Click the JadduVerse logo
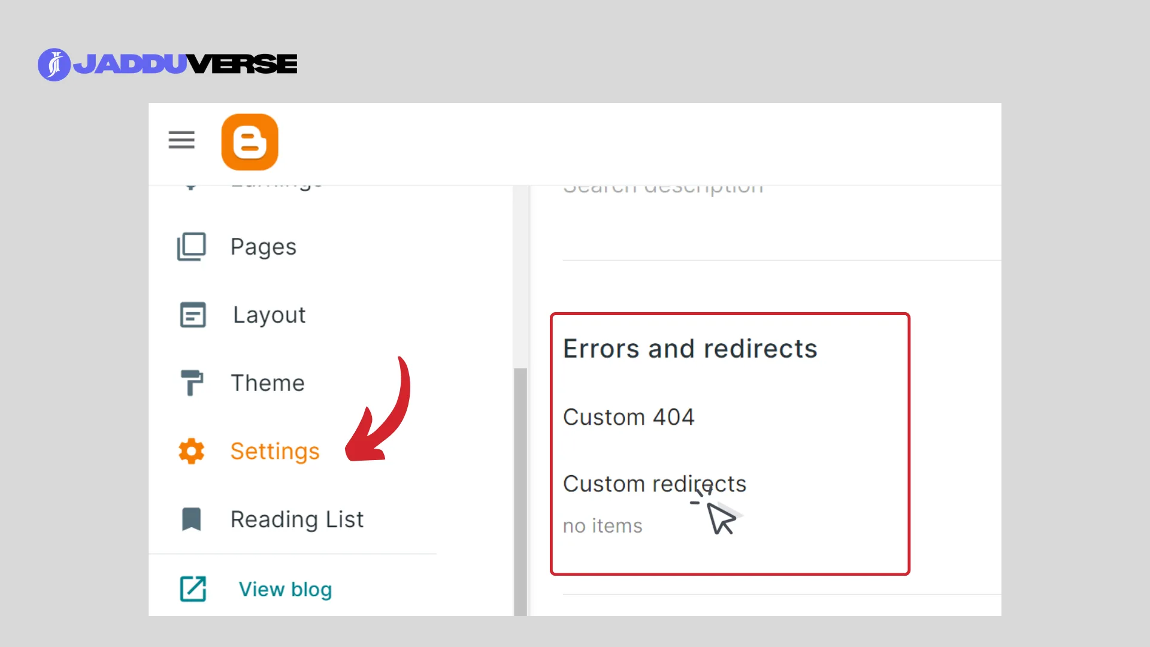 coord(168,62)
